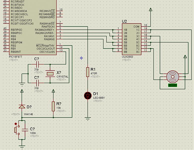Select the U2 reference label
Viewport: 194px width, 150px height.
click(x=124, y=21)
